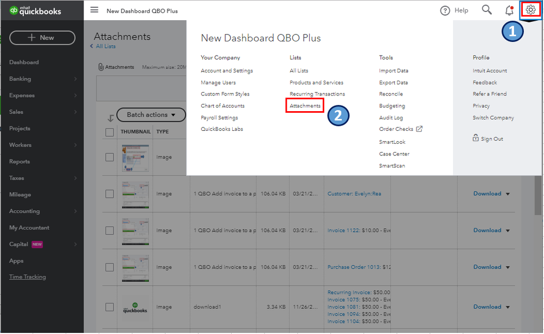This screenshot has width=544, height=334.
Task: Open Manage Users
Action: point(218,82)
